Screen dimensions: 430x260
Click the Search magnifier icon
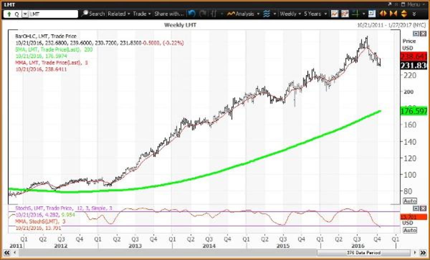point(85,14)
